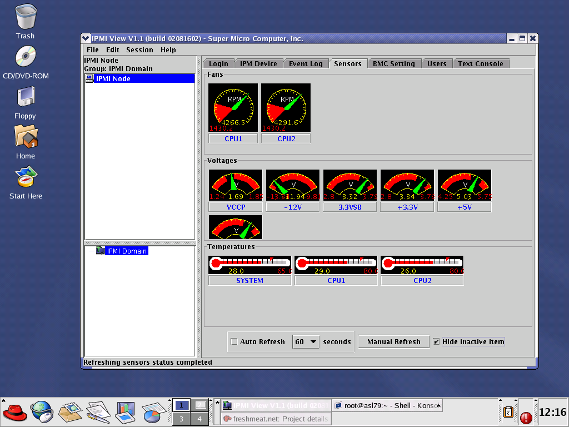
Task: Switch to the Event Log tab
Action: coord(306,63)
